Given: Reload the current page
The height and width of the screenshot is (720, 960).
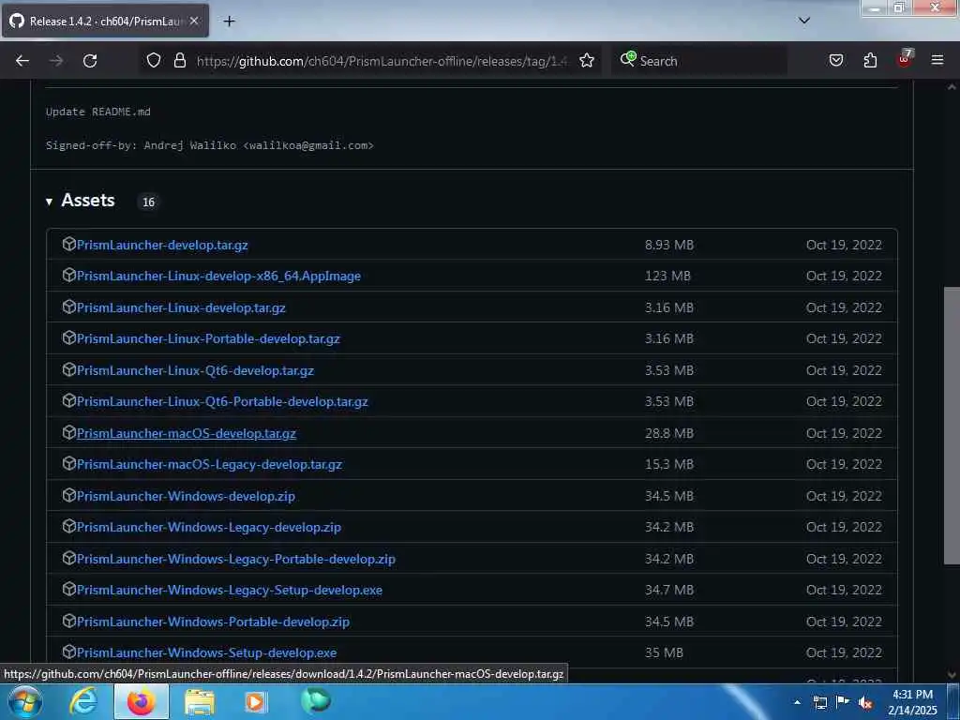Looking at the screenshot, I should 90,61.
